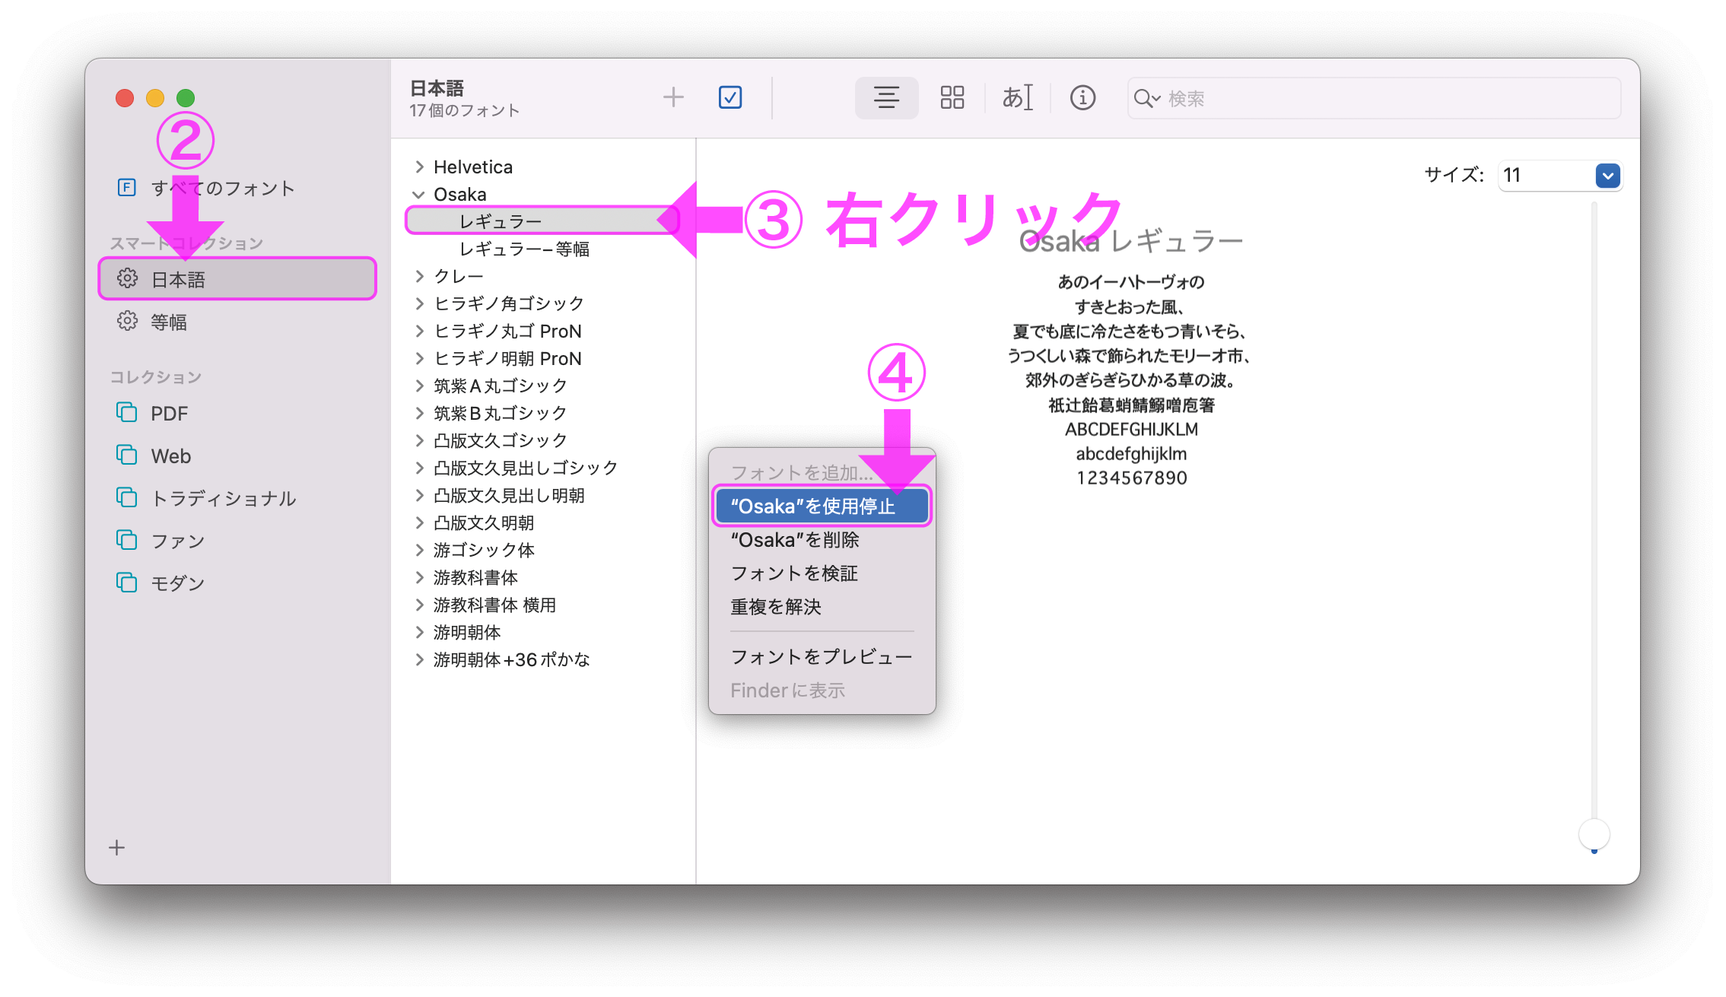Select 游明朝体+36ポかな row

click(x=542, y=659)
